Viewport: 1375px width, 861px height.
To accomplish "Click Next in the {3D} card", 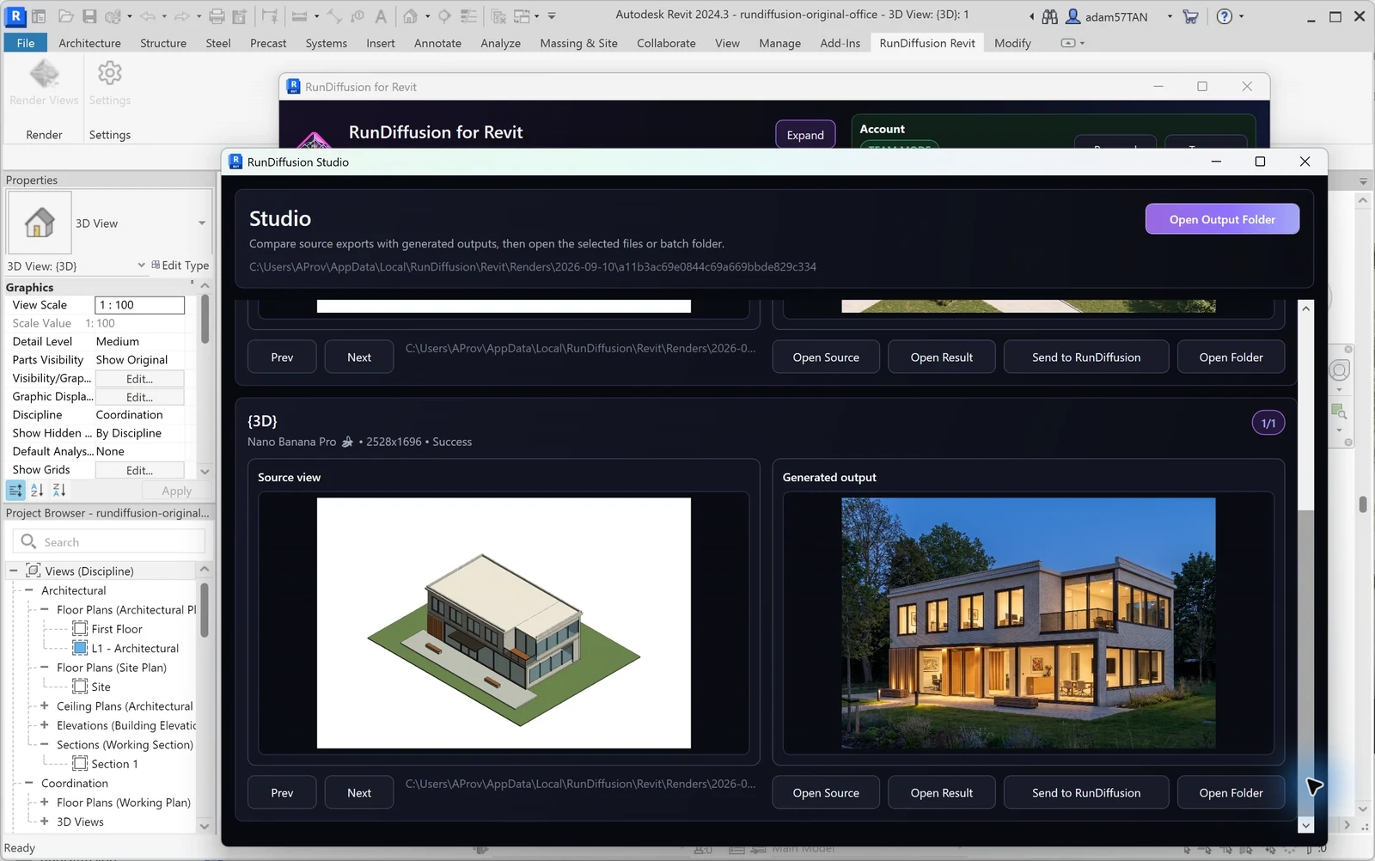I will [359, 792].
